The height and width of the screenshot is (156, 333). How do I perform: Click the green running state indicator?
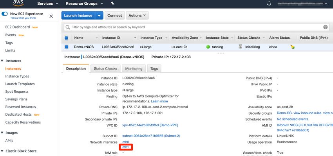(208, 47)
